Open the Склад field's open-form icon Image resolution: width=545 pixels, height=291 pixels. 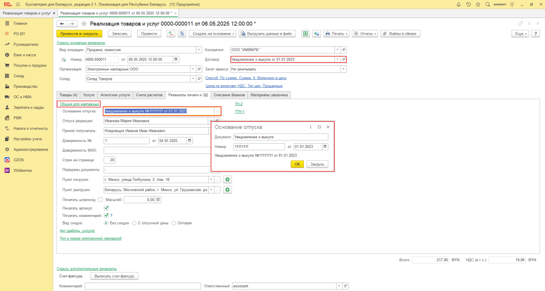[x=199, y=79]
